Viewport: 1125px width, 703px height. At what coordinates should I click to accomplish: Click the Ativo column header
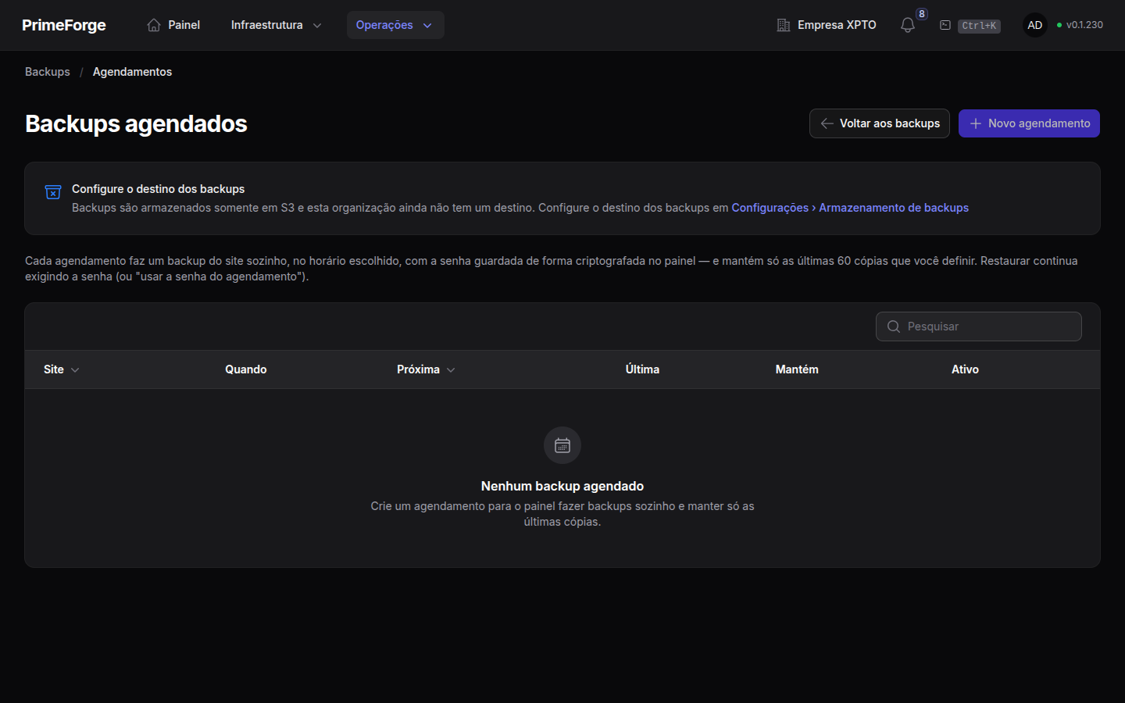[x=965, y=369]
